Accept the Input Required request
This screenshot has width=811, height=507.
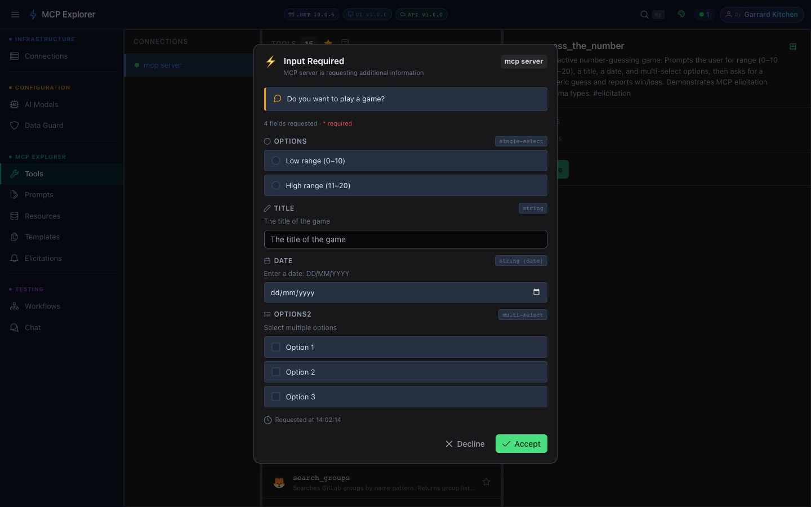[521, 443]
